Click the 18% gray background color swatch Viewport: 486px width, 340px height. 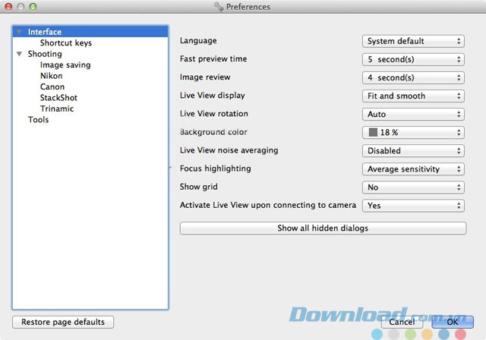point(373,133)
